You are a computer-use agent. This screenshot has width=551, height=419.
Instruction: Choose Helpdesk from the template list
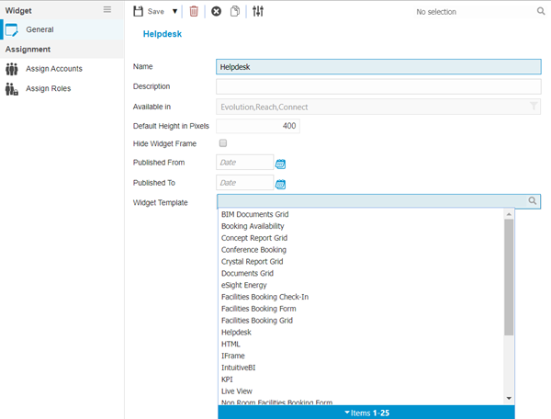pos(236,333)
